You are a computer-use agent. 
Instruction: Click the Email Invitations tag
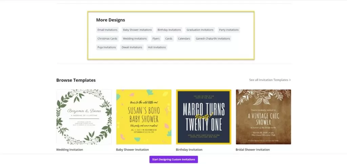pyautogui.click(x=107, y=30)
